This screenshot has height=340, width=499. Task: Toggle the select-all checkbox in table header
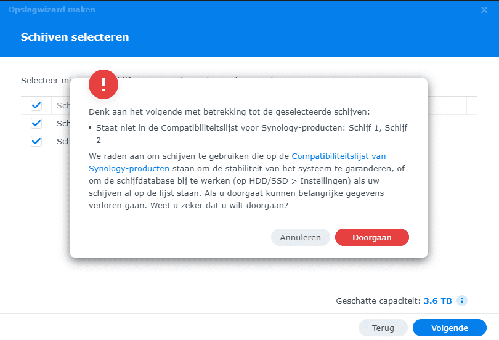(x=36, y=105)
